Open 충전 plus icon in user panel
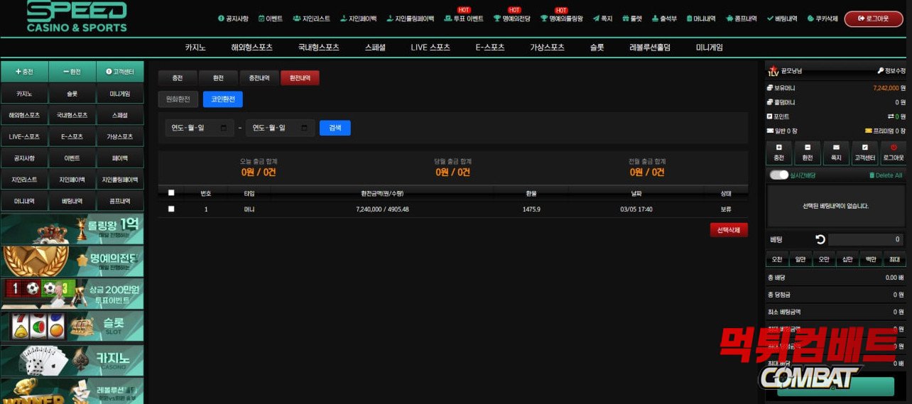Screen dimensions: 912x404 (x=778, y=148)
